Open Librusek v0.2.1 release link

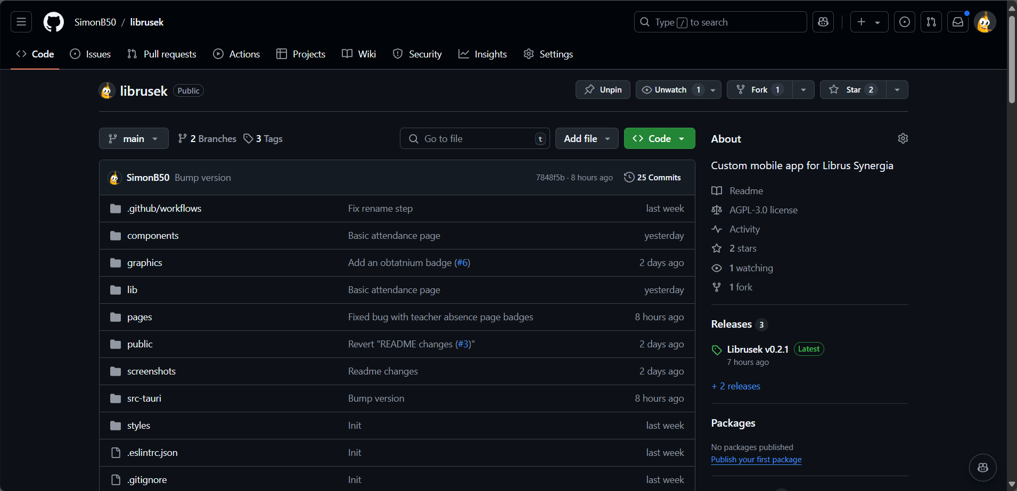coord(757,349)
